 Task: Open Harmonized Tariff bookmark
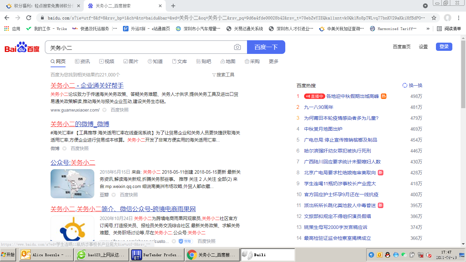(x=393, y=29)
